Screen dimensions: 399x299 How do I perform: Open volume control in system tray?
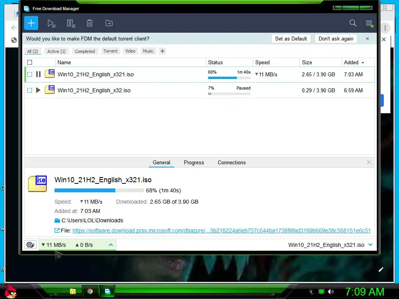pyautogui.click(x=330, y=292)
